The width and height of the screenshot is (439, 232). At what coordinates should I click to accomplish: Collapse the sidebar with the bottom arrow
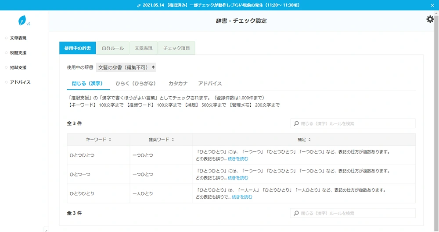coord(46,230)
